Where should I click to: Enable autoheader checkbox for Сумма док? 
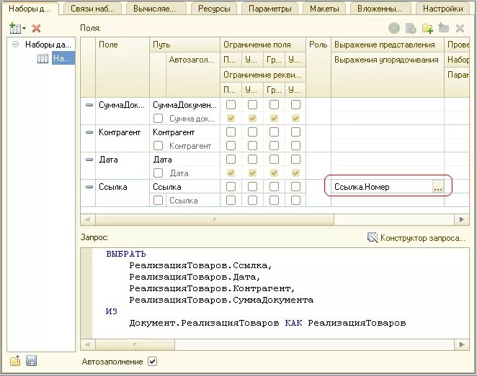coord(158,119)
